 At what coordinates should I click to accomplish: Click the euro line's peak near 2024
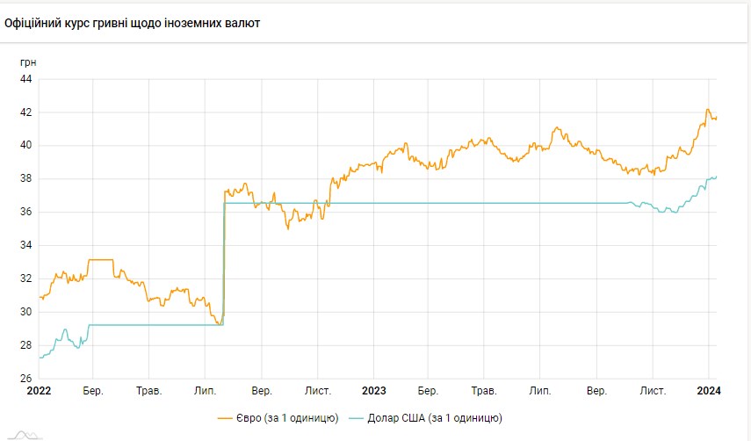(708, 110)
